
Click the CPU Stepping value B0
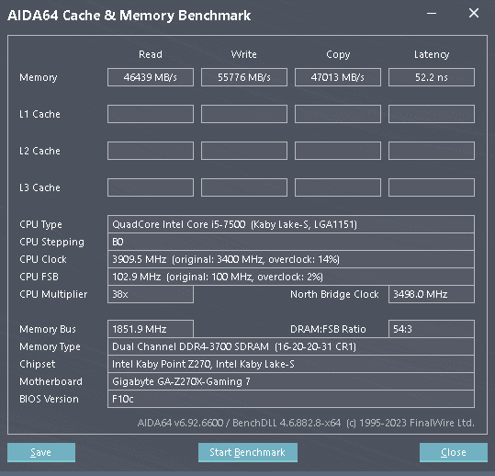pyautogui.click(x=291, y=242)
